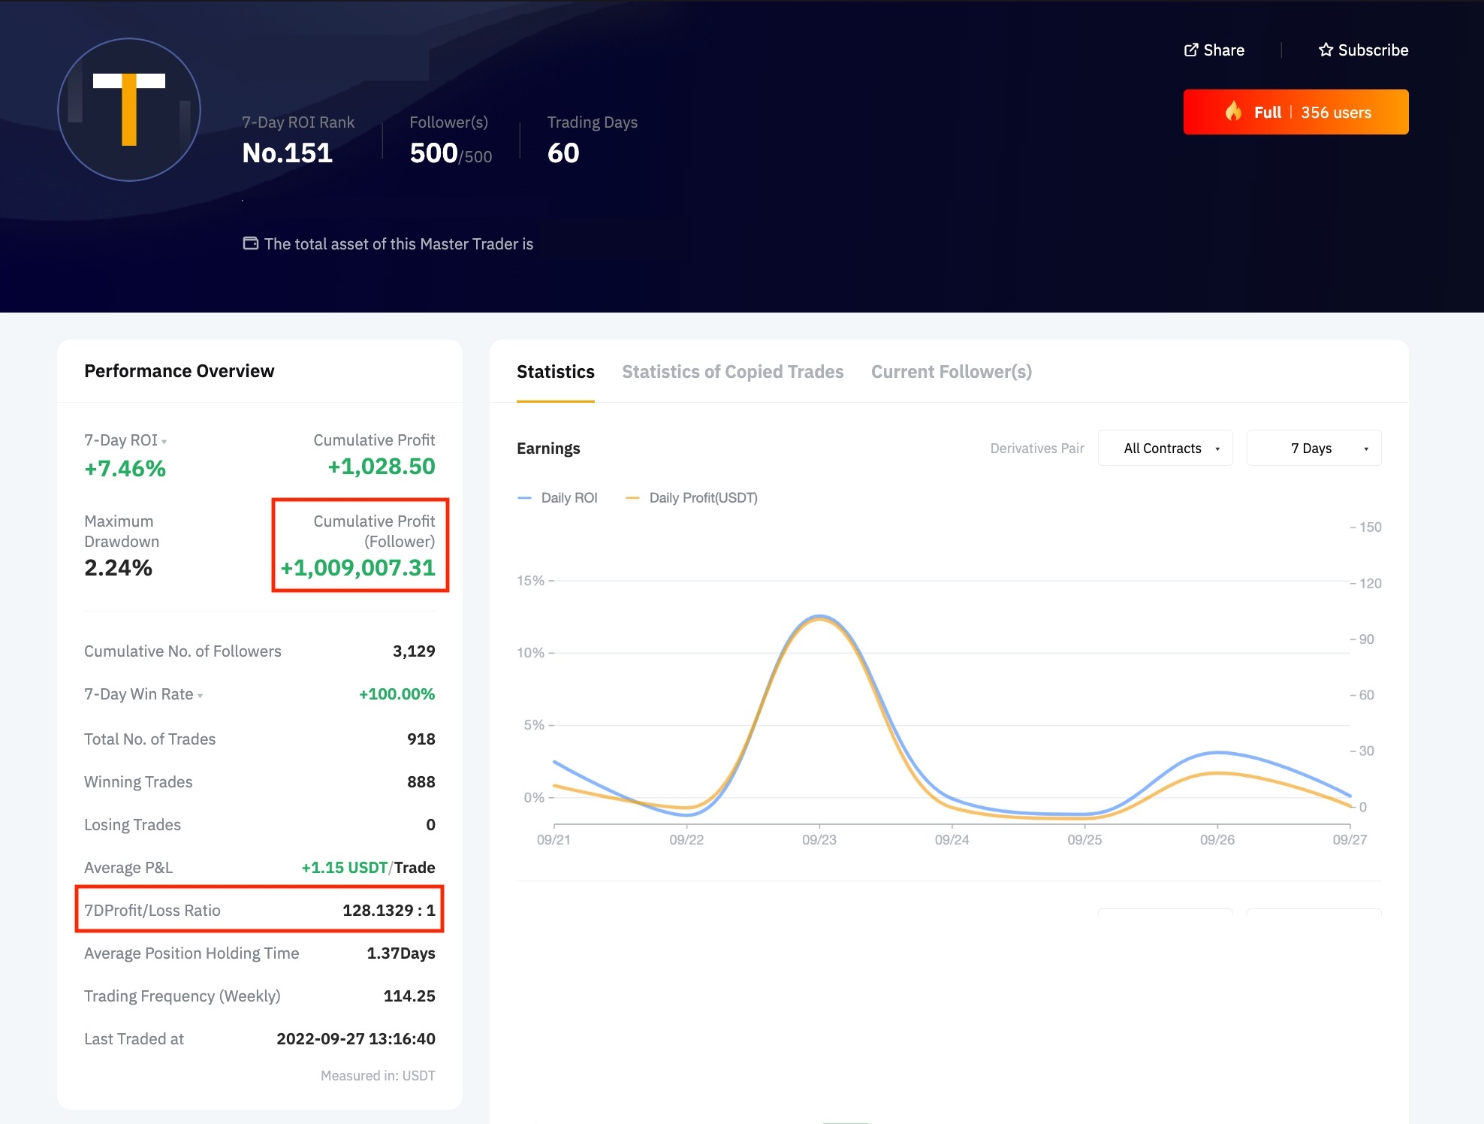The image size is (1484, 1124).
Task: Click the 500/500 followers count
Action: 451,153
